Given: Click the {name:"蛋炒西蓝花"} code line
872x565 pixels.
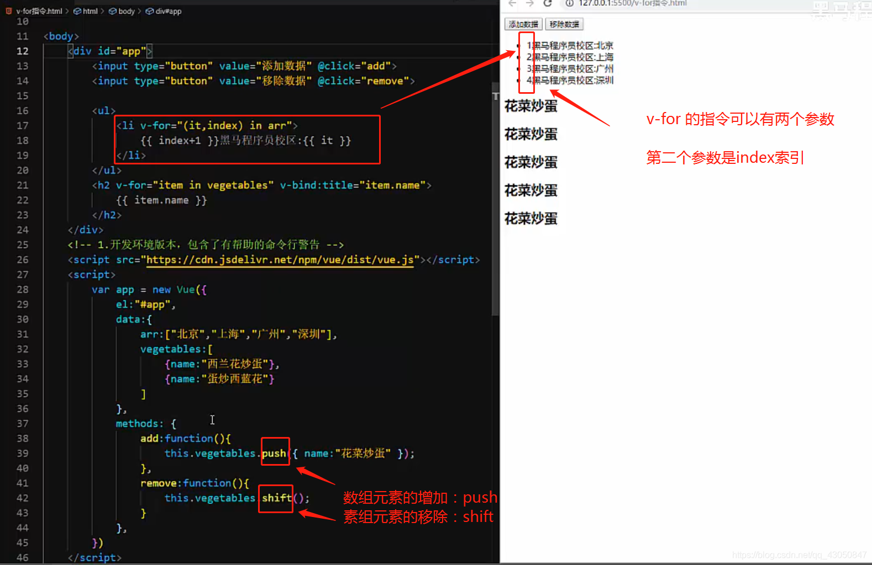Looking at the screenshot, I should click(219, 379).
